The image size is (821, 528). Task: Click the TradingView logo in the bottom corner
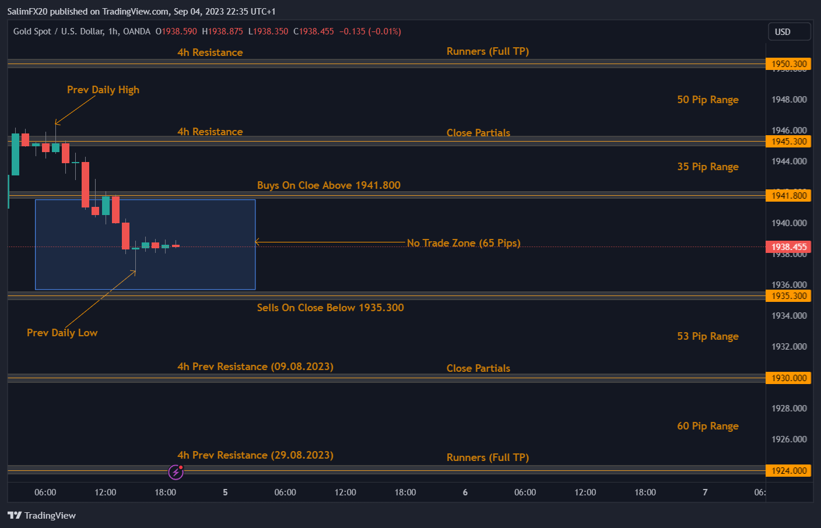coord(41,515)
